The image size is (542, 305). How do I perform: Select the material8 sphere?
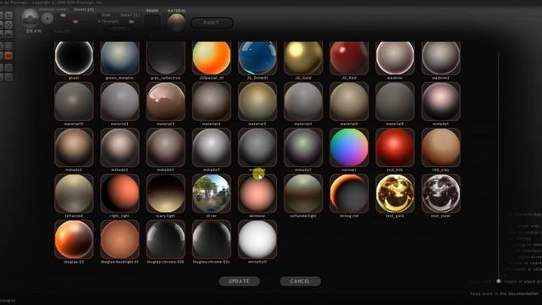349,102
